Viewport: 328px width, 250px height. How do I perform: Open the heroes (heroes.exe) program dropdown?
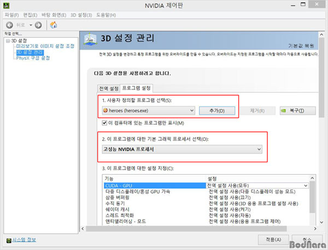pos(149,110)
